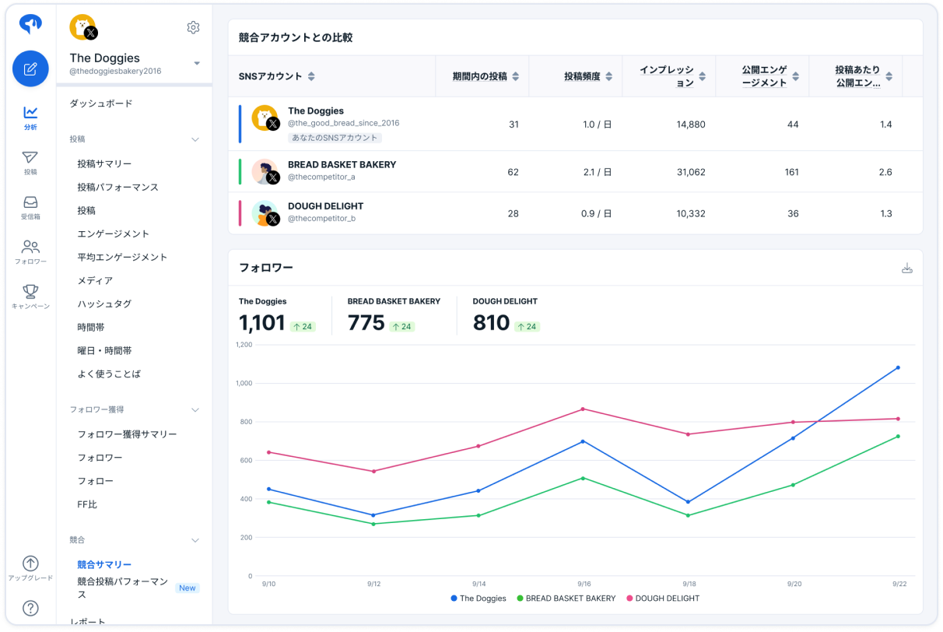Download the フォロワー chart data
The height and width of the screenshot is (632, 943).
pyautogui.click(x=906, y=269)
